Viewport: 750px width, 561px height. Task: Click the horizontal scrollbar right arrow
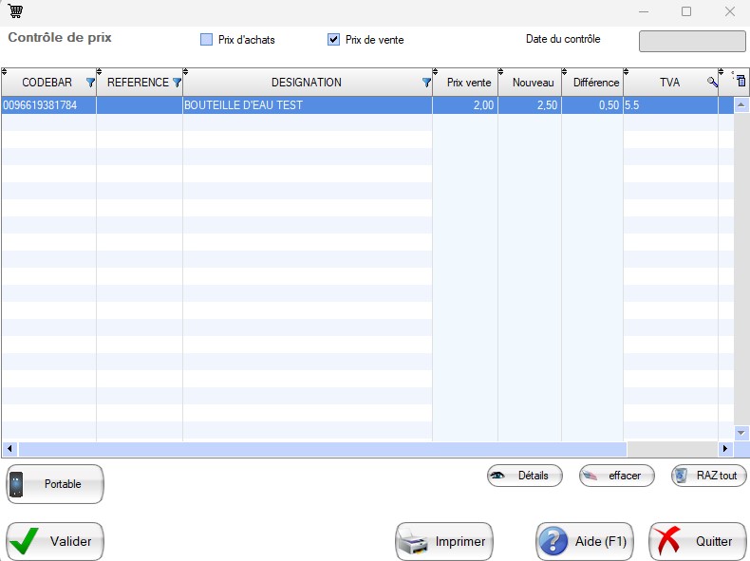click(725, 449)
